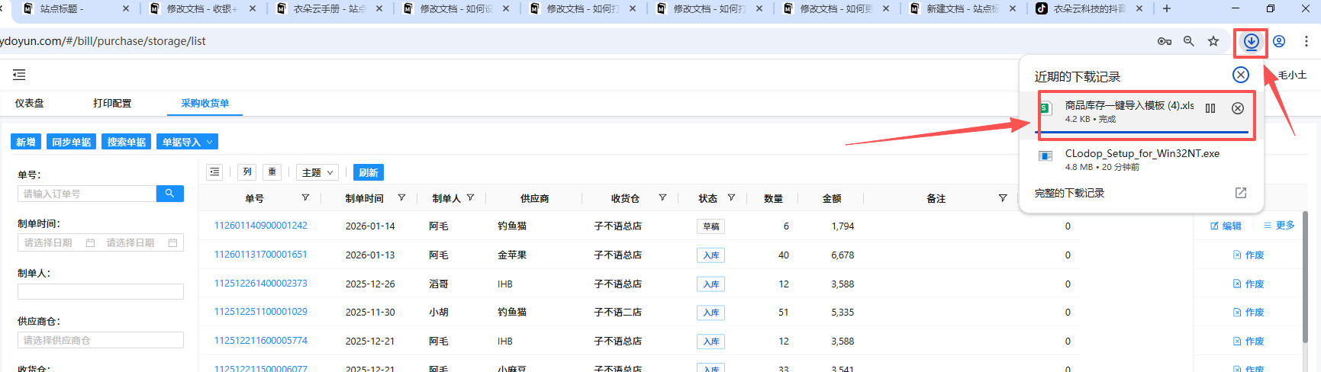This screenshot has width=1321, height=372.
Task: Open the 仪表盘 tab
Action: pos(29,104)
